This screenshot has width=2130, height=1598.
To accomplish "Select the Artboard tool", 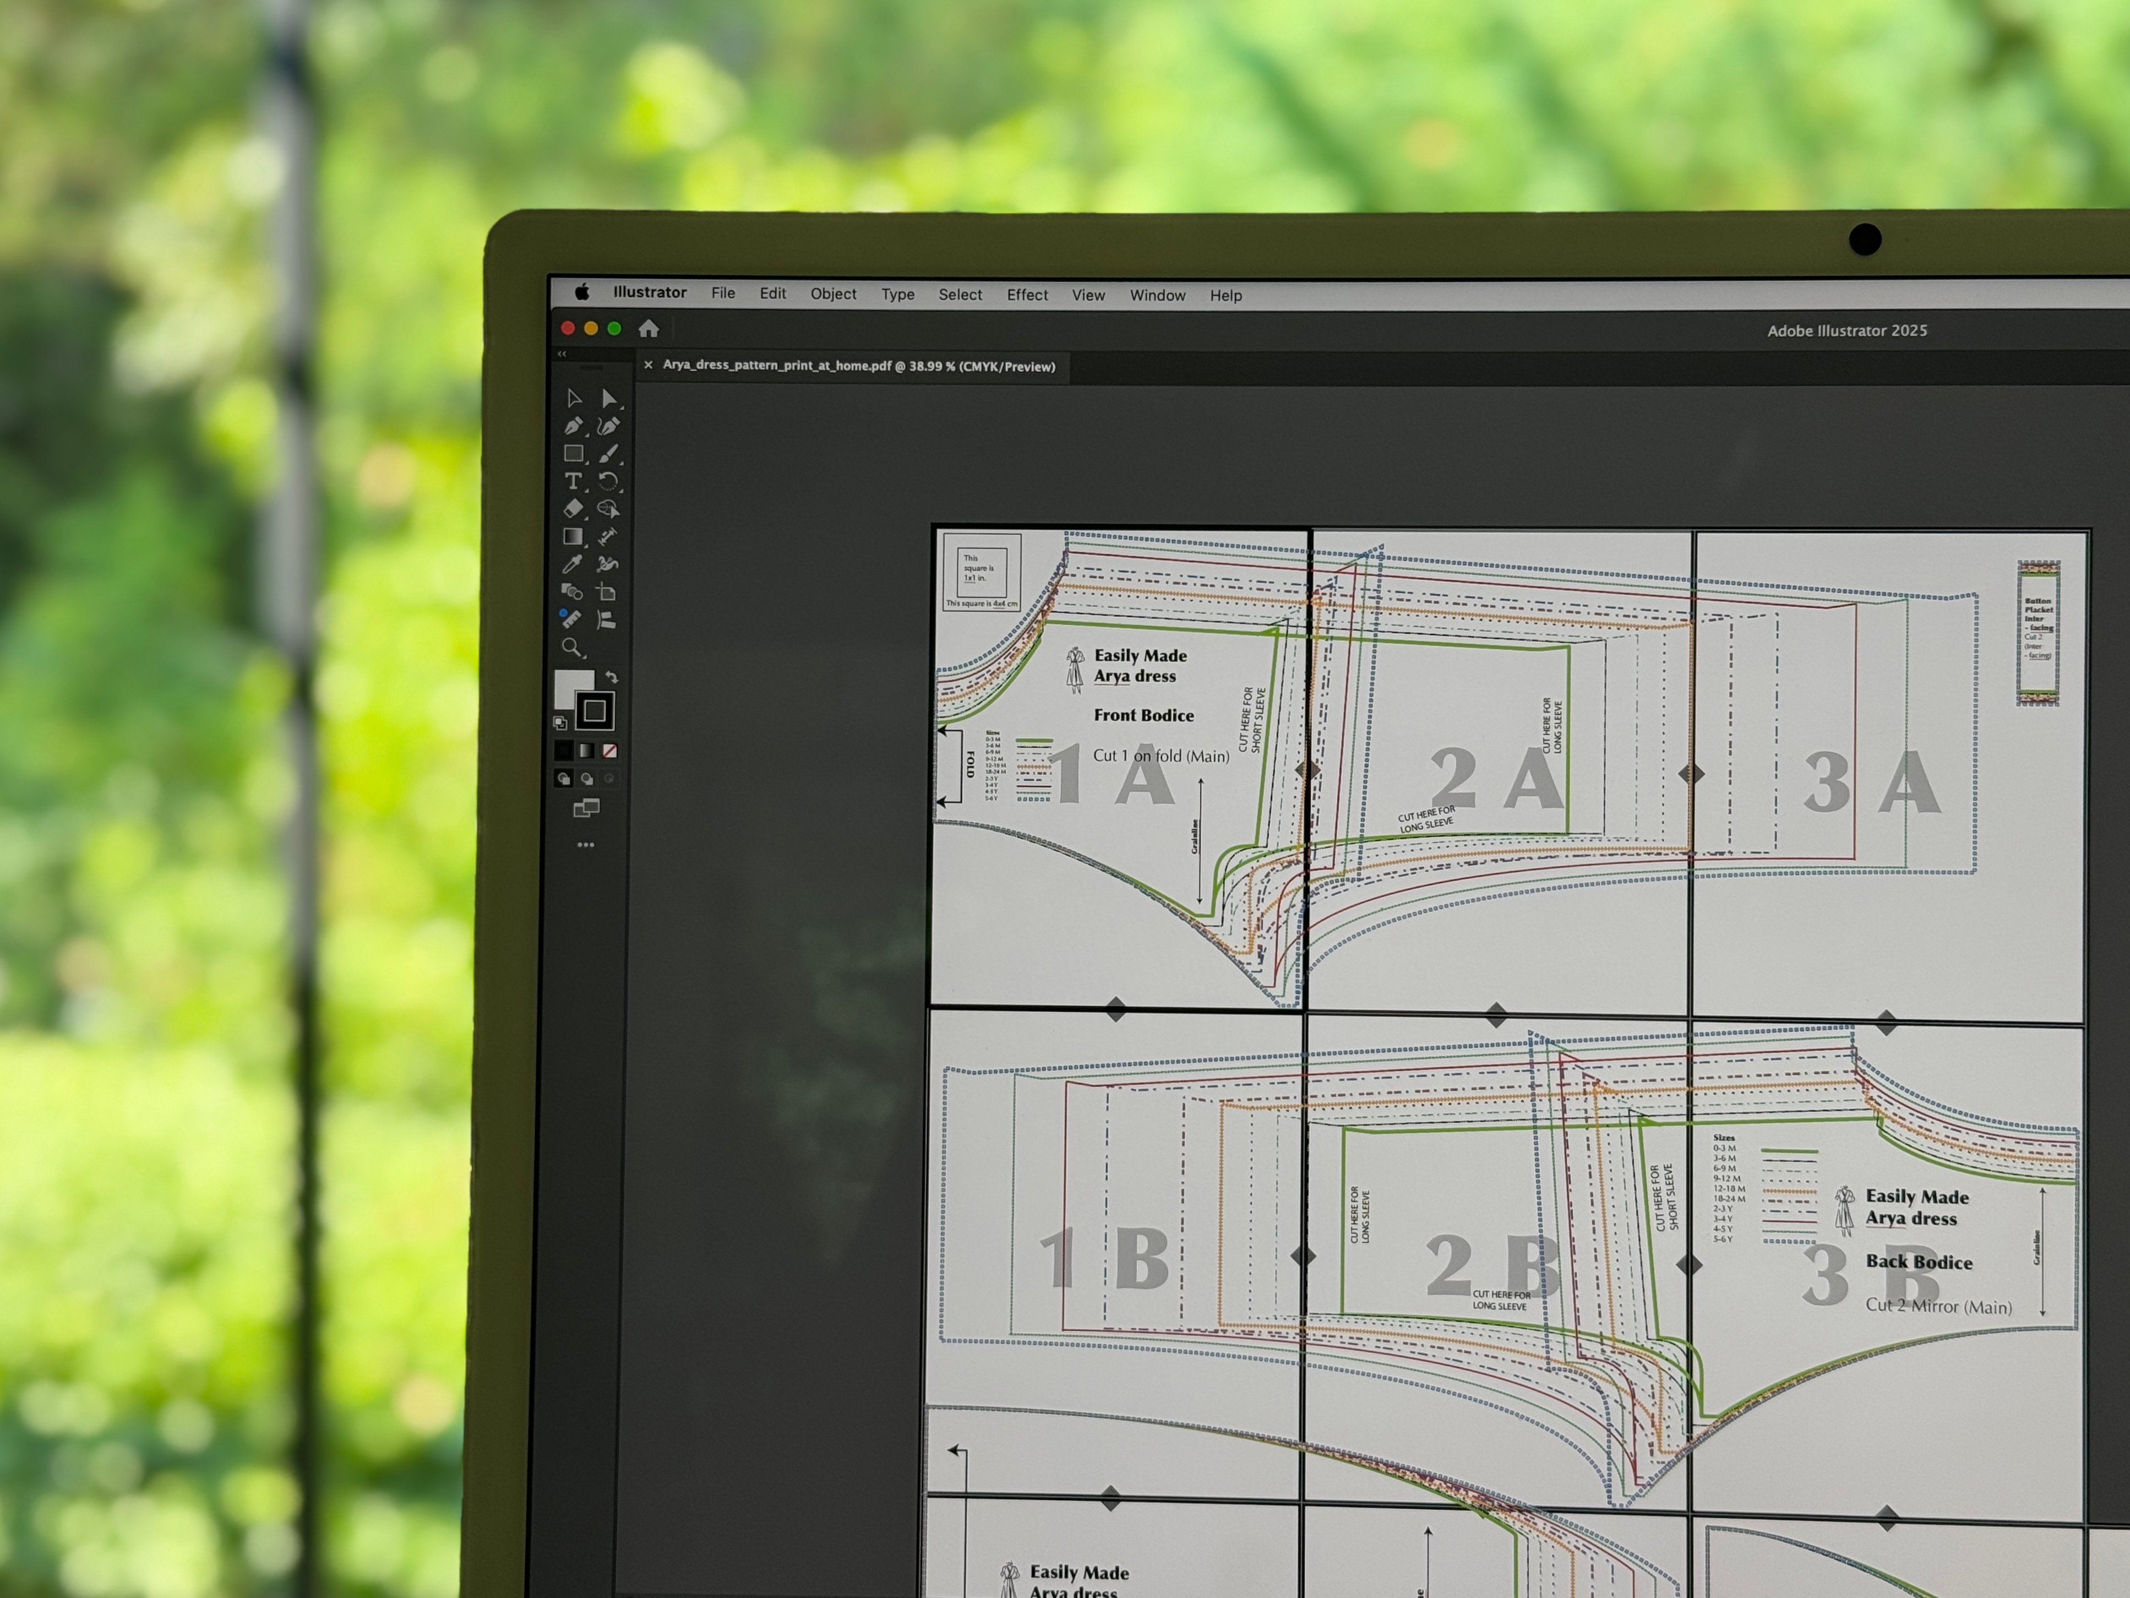I will [x=606, y=591].
